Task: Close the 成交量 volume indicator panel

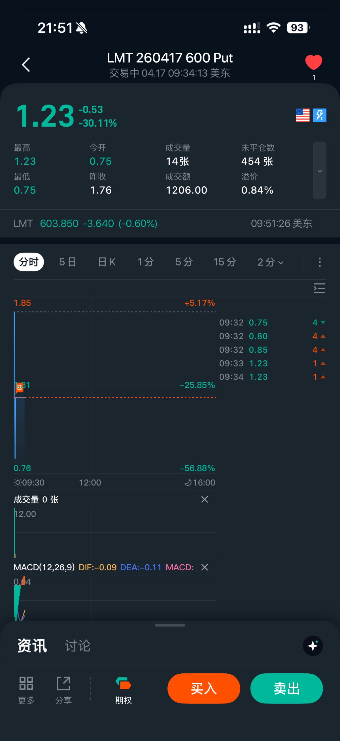Action: tap(205, 499)
